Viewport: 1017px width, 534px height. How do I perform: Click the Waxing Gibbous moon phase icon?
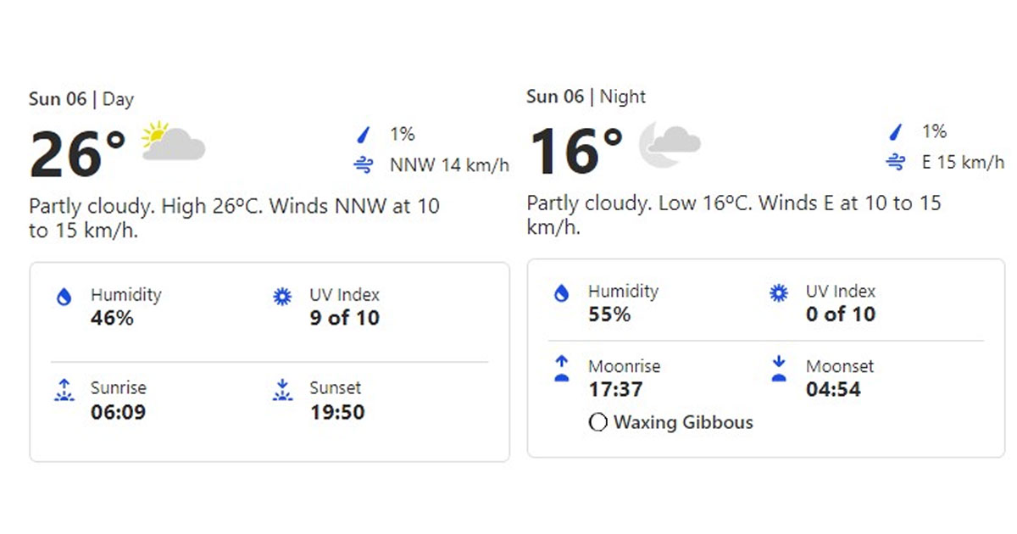click(x=597, y=422)
